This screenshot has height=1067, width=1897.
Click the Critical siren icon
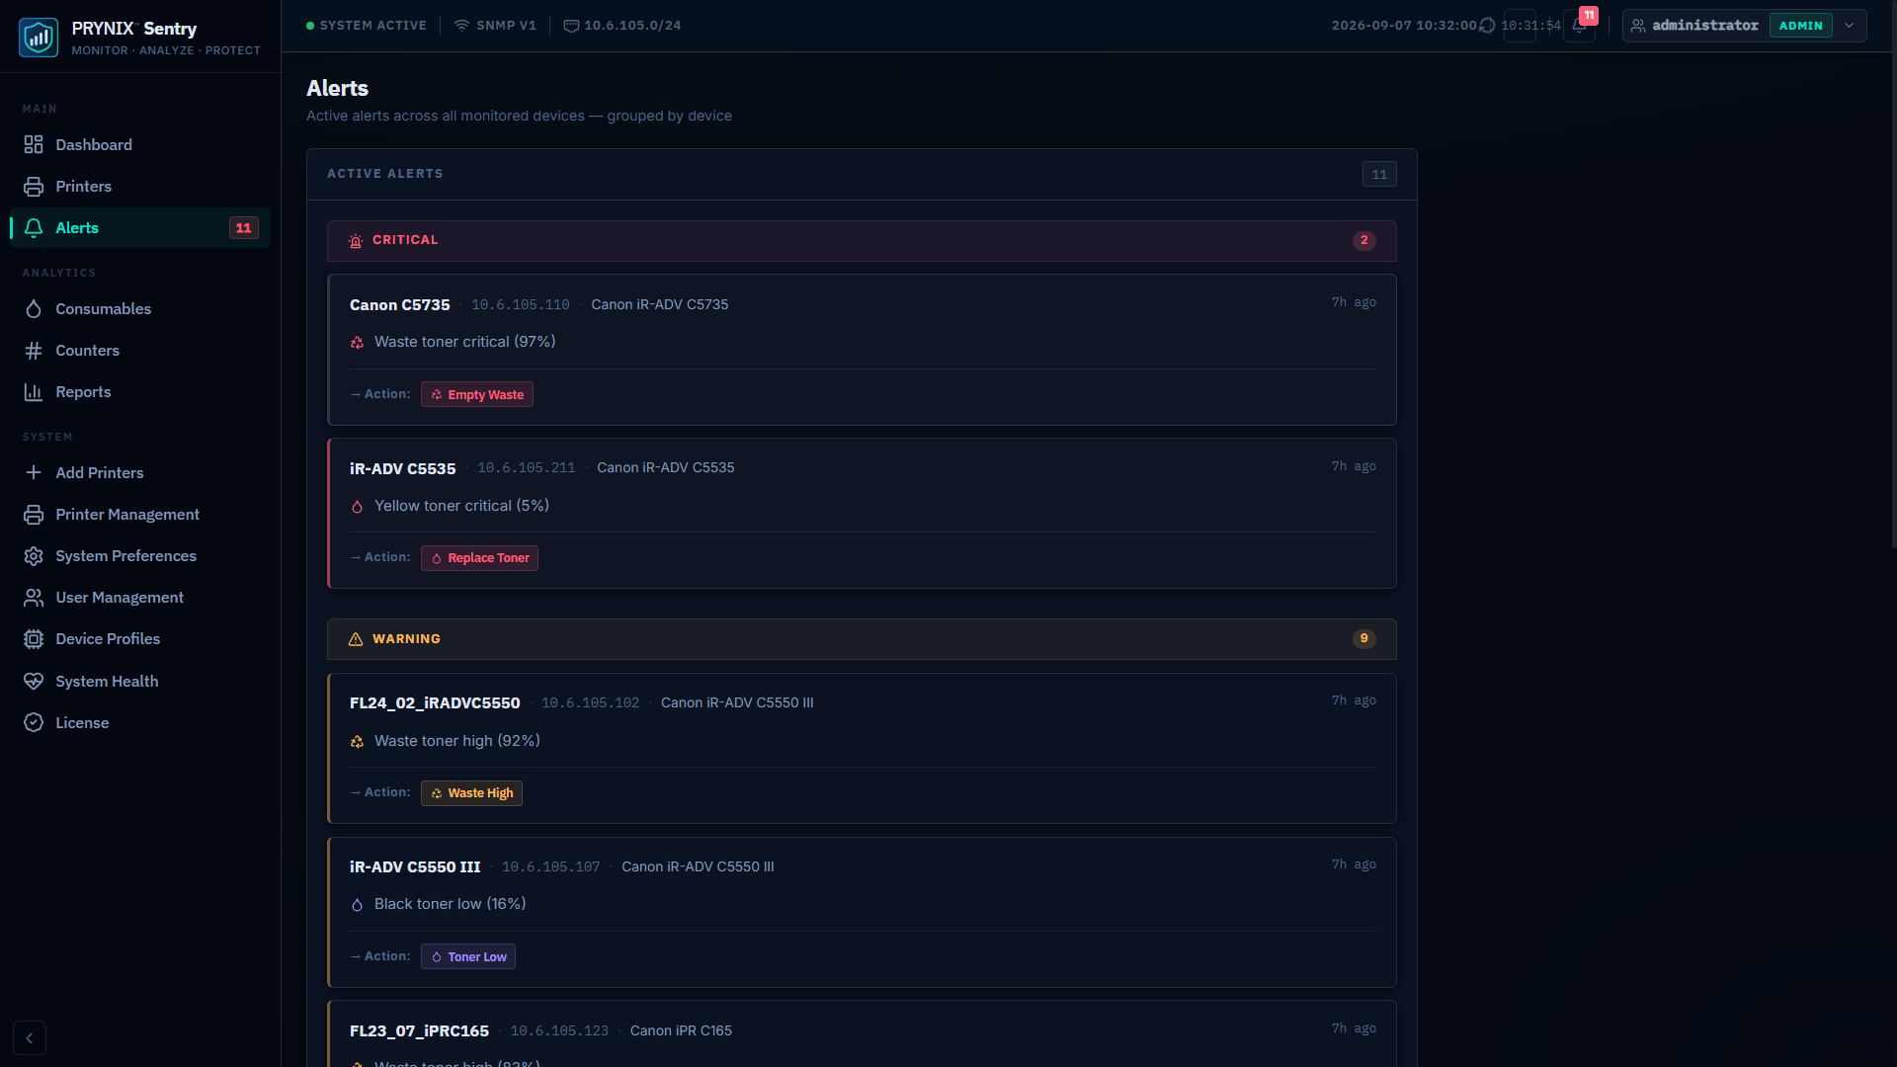point(356,240)
